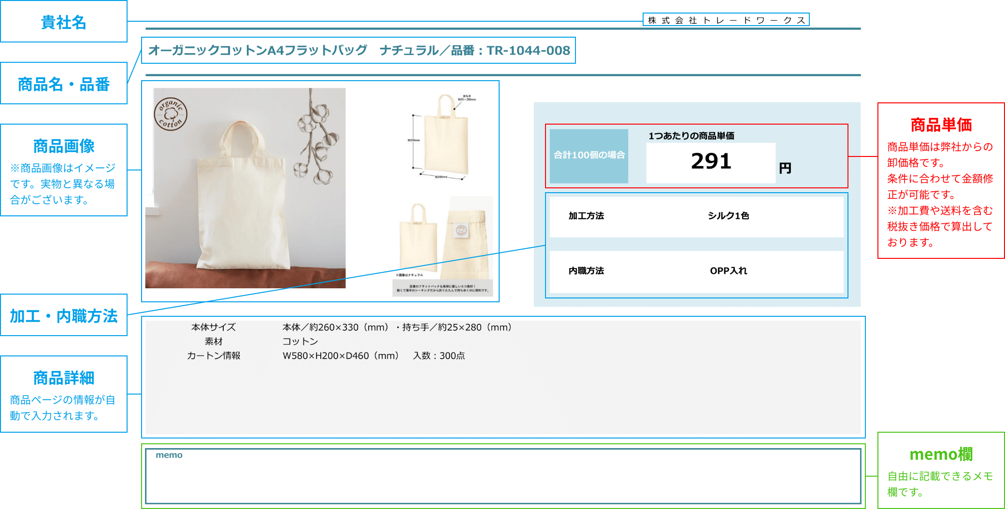Select the material value コットン
The width and height of the screenshot is (1005, 509).
coord(300,341)
